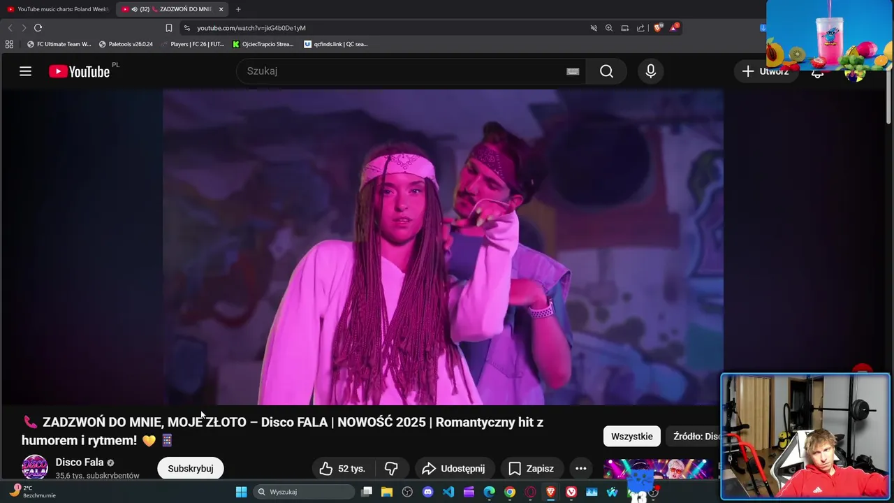Image resolution: width=894 pixels, height=503 pixels.
Task: Open Brave Rewards triangle icon
Action: point(674,28)
